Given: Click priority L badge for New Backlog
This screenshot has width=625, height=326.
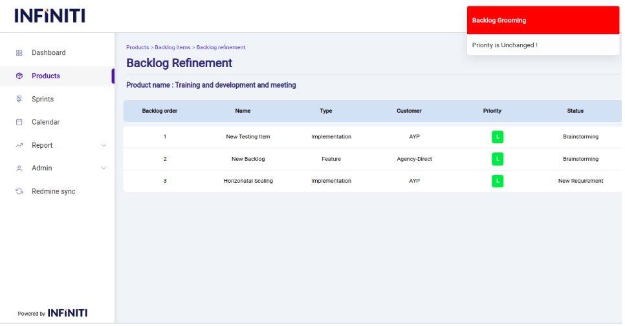Looking at the screenshot, I should pos(497,159).
